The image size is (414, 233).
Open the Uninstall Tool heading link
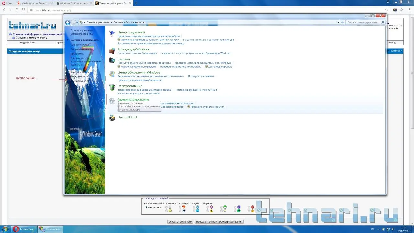127,117
